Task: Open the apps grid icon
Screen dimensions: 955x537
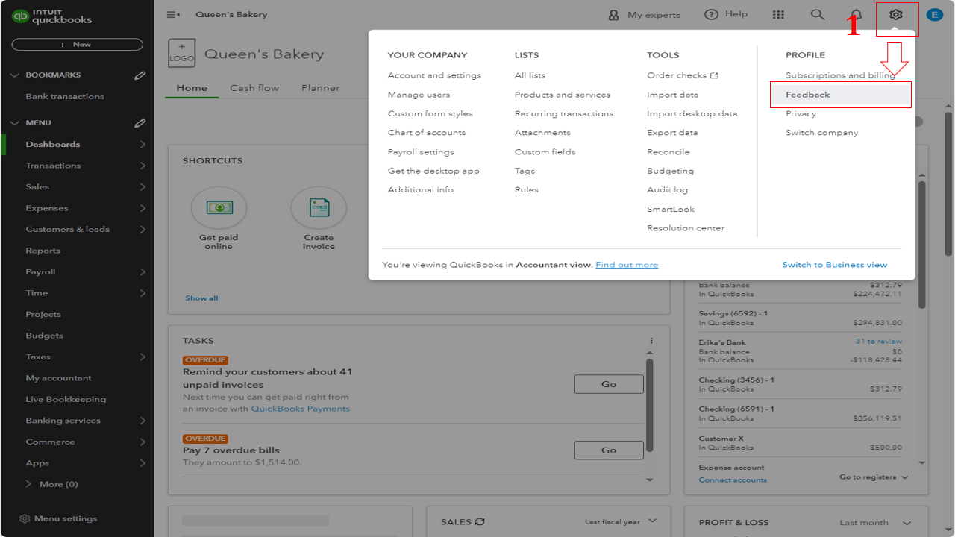Action: pyautogui.click(x=778, y=15)
